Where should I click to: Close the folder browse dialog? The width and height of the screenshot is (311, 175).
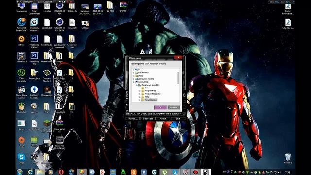click(178, 57)
